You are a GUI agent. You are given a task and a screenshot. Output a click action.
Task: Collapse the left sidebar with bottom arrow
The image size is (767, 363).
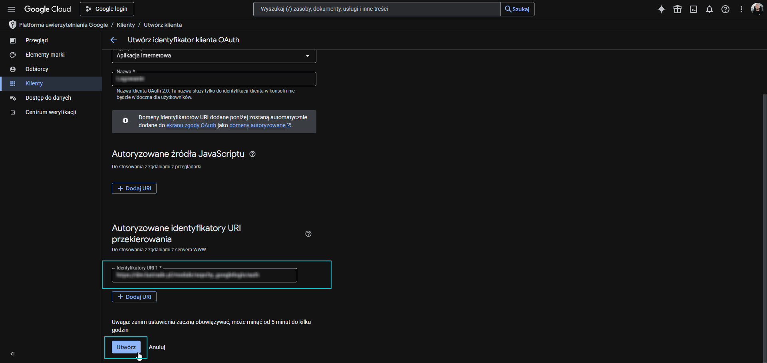point(12,353)
